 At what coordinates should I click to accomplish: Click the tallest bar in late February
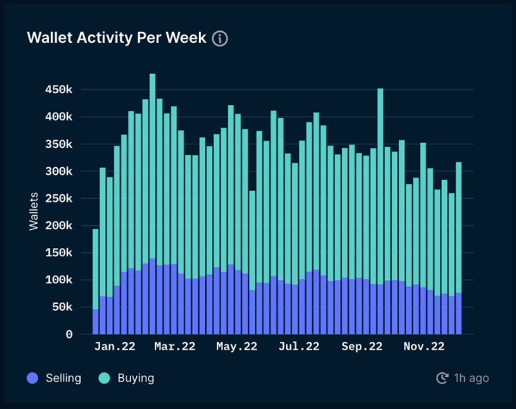(153, 207)
